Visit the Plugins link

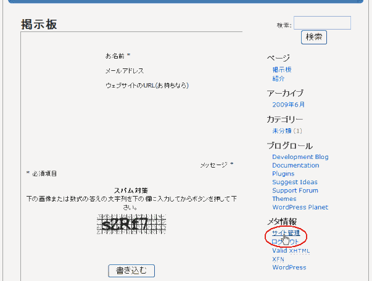[x=283, y=174]
